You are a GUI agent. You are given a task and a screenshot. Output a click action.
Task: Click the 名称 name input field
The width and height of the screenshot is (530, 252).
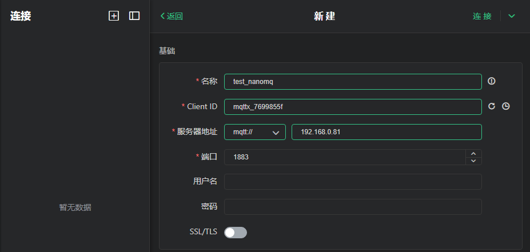click(x=353, y=82)
